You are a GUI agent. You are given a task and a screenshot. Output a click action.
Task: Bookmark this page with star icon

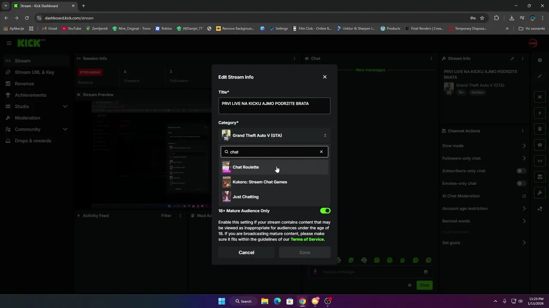[482, 18]
